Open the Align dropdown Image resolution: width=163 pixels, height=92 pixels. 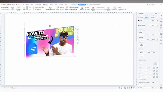pyautogui.click(x=87, y=10)
